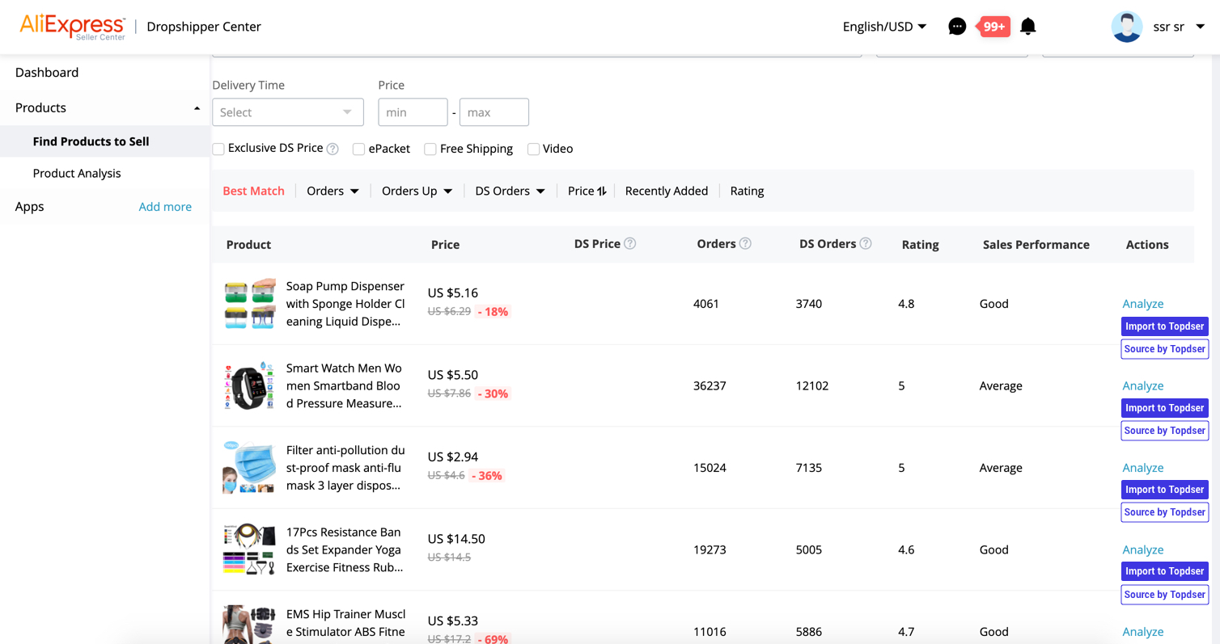Click the notification bell icon
The image size is (1220, 644).
(x=1027, y=27)
